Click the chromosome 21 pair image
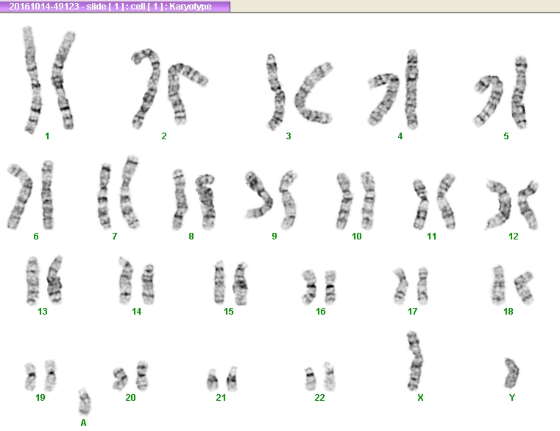The height and width of the screenshot is (431, 560). point(222,379)
